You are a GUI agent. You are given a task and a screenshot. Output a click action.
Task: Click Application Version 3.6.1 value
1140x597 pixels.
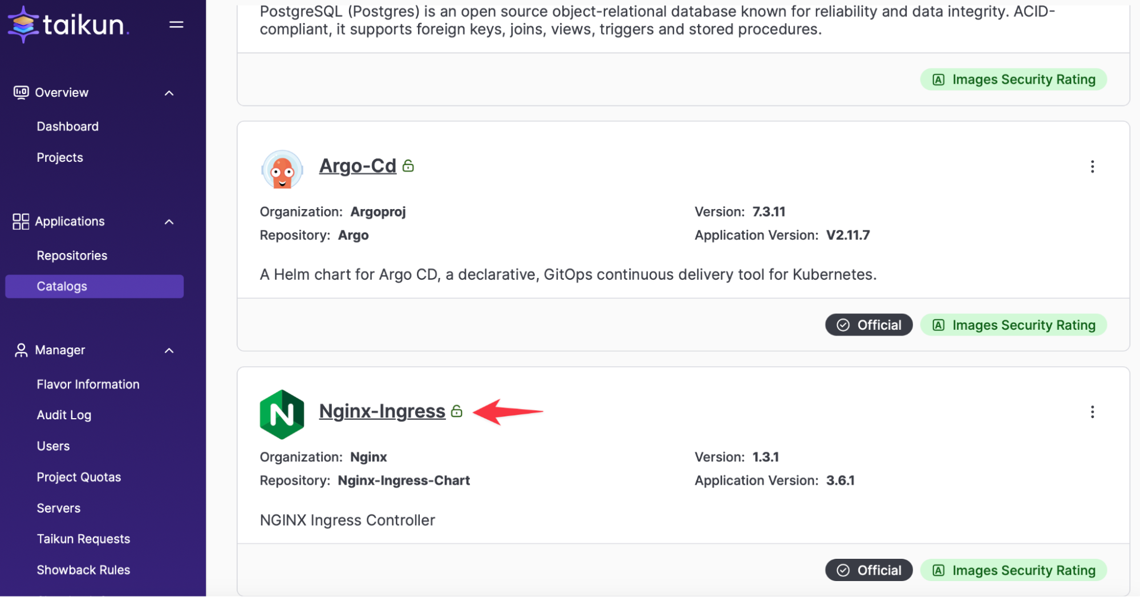click(x=840, y=480)
